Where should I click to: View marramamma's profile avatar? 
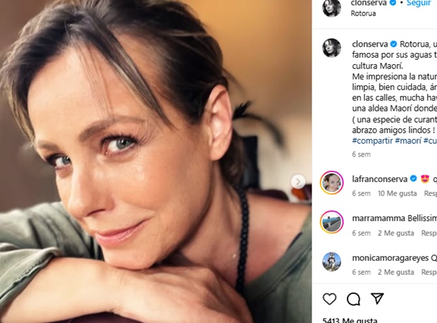pyautogui.click(x=332, y=222)
